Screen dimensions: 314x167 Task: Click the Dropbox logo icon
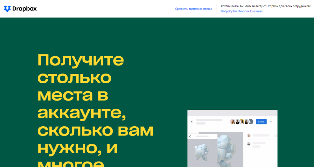pyautogui.click(x=7, y=9)
